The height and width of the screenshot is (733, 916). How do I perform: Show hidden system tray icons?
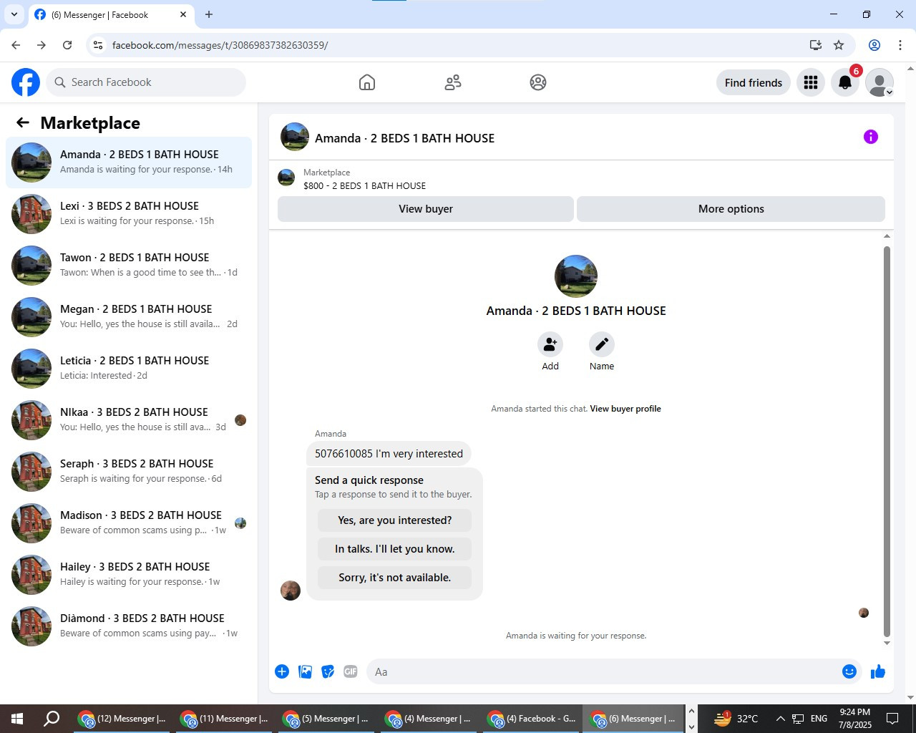tap(780, 719)
